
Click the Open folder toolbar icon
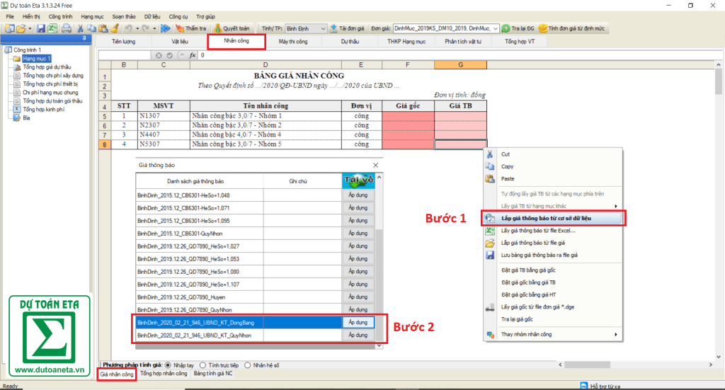21,28
